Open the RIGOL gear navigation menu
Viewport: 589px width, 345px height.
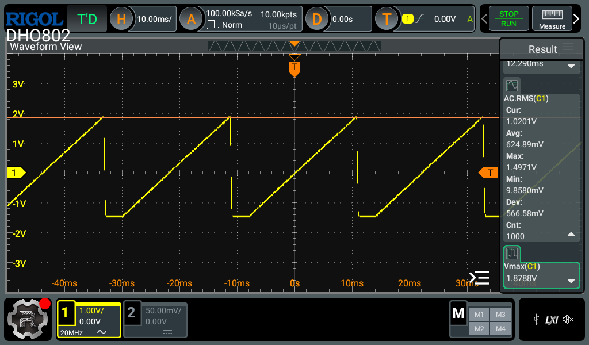[28, 319]
